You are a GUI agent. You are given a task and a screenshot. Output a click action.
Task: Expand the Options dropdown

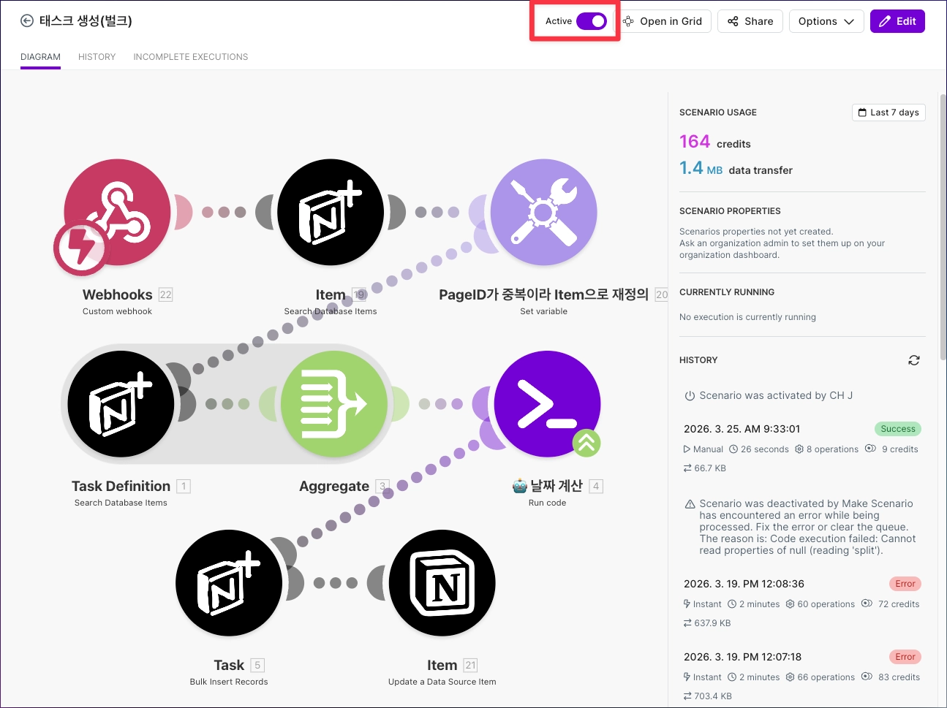826,21
